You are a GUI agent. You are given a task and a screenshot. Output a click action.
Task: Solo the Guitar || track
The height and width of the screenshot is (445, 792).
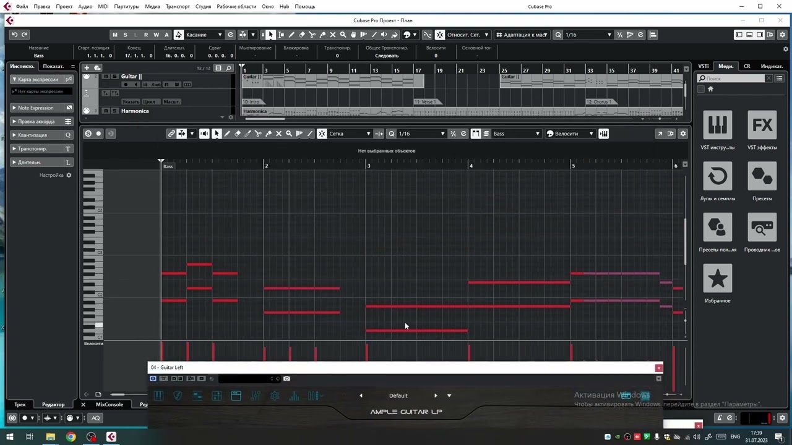pyautogui.click(x=114, y=76)
